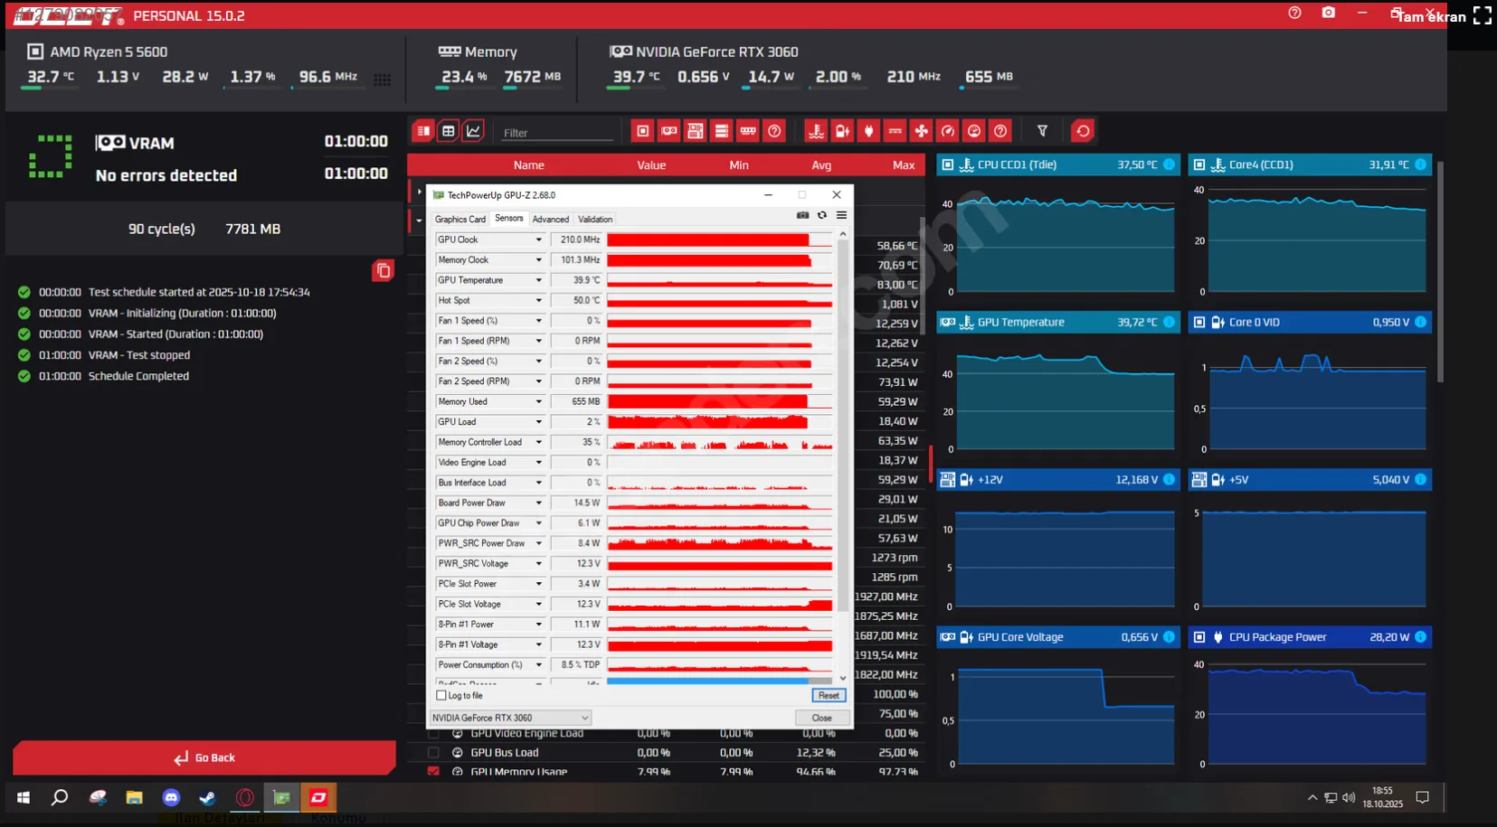Toggle the voltage sensor type filter
1497x827 pixels.
tap(842, 131)
